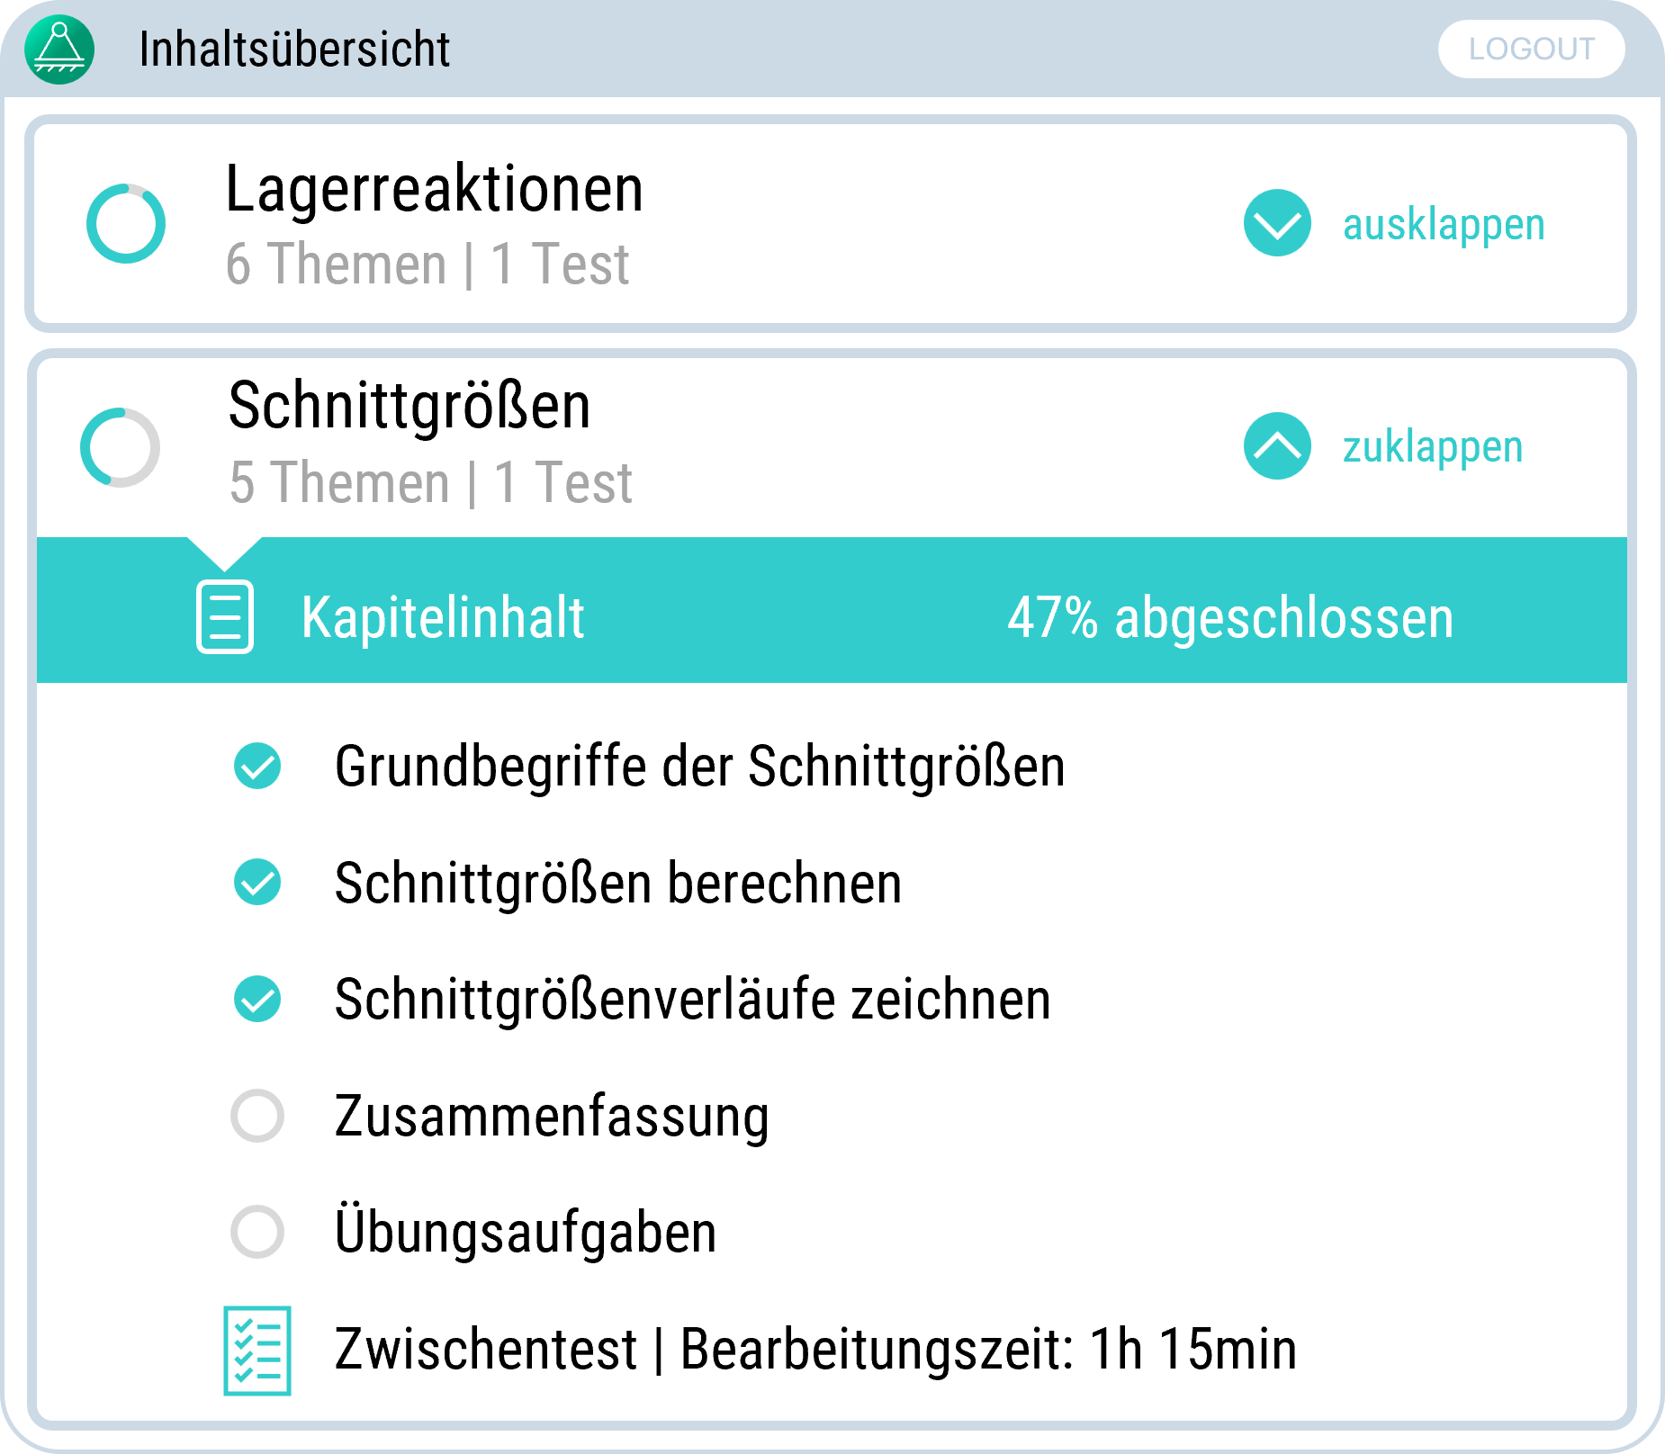Click the zuklappen label
Image resolution: width=1665 pixels, height=1454 pixels.
(1433, 447)
